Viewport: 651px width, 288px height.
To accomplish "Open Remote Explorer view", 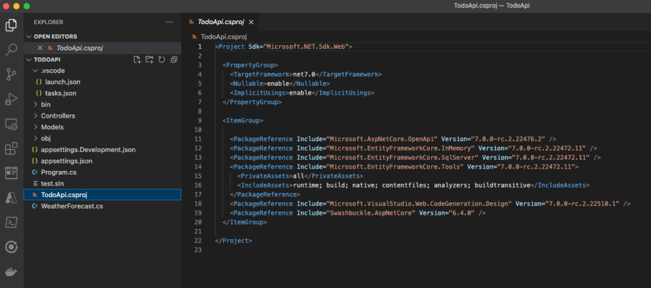I will pos(11,124).
